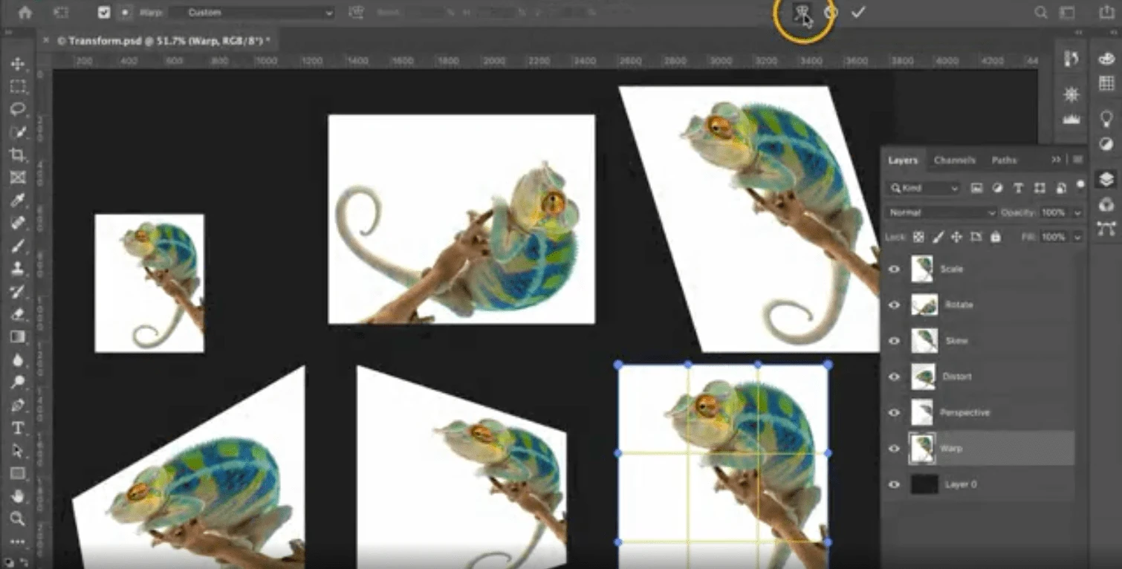
Task: Open the Navigator panel icon
Action: tap(1071, 94)
